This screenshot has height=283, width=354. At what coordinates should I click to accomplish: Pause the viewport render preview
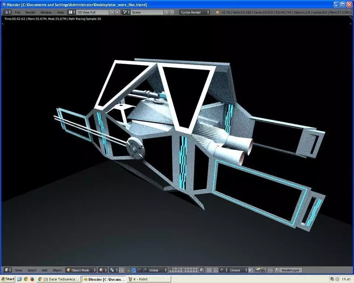pos(270,270)
